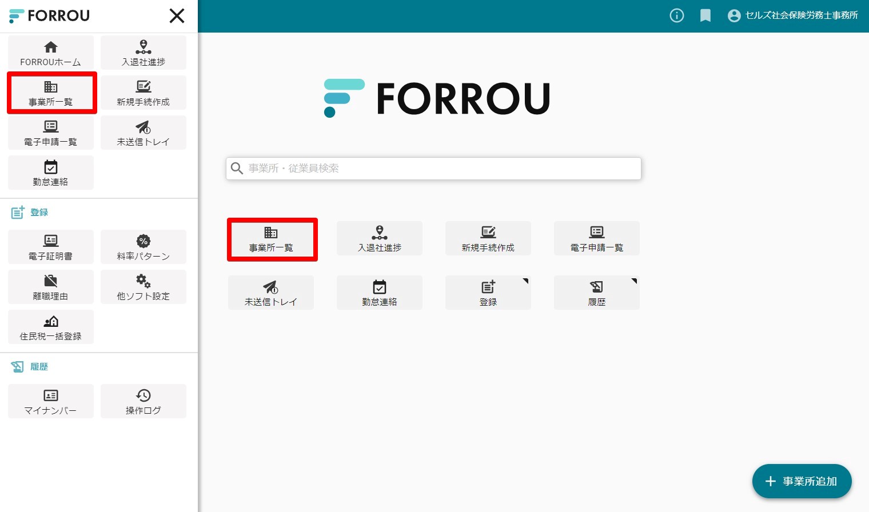Image resolution: width=869 pixels, height=512 pixels.
Task: Open マイナンバー history tile
Action: click(51, 401)
